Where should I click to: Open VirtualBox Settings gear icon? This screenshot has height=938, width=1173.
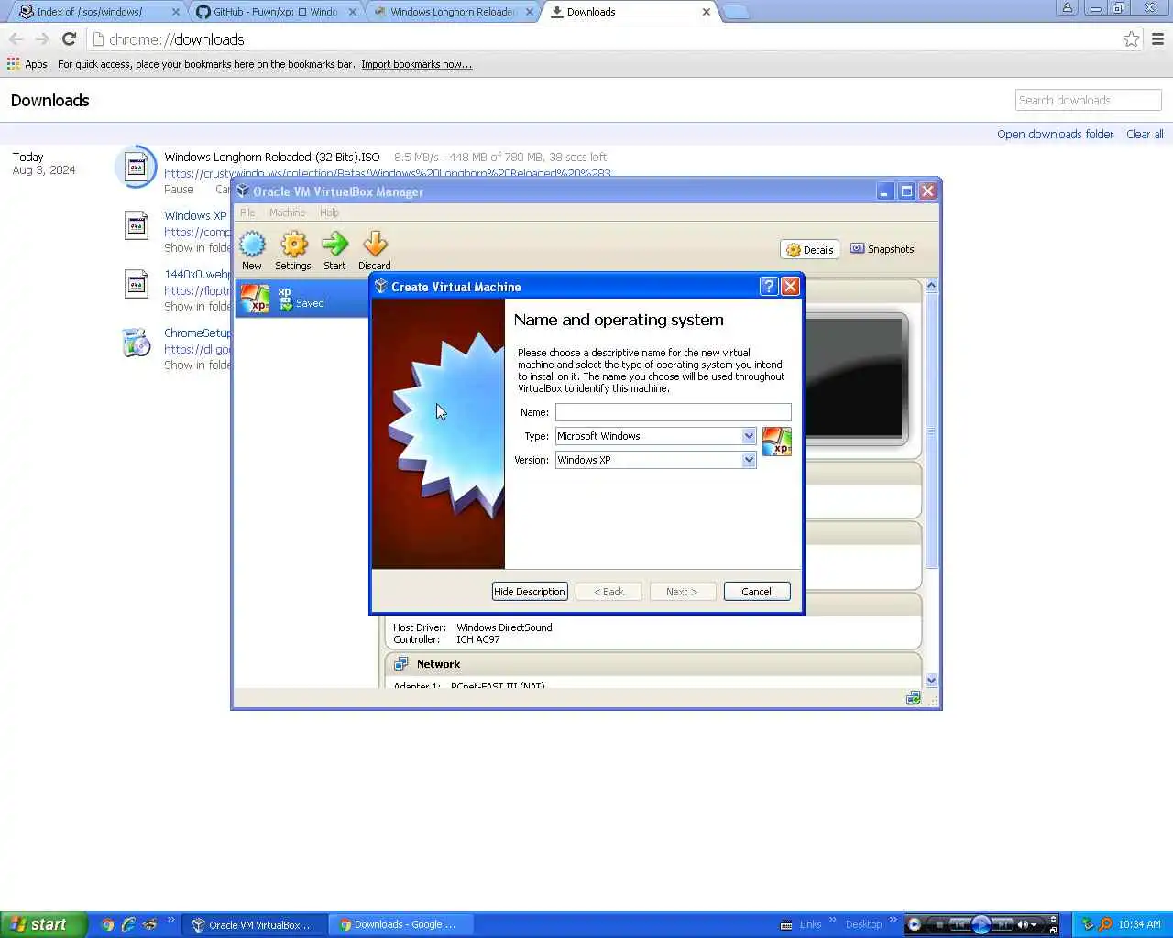pos(293,250)
